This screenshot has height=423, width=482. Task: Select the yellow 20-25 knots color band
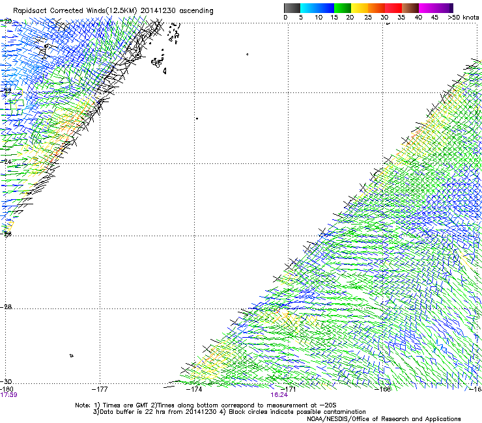pos(360,8)
